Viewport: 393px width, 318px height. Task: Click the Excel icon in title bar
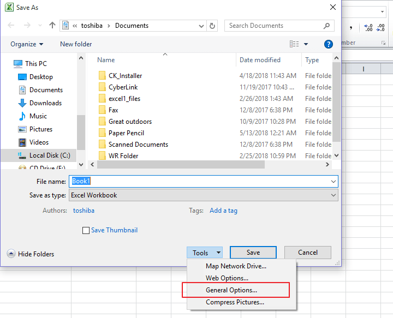click(9, 7)
